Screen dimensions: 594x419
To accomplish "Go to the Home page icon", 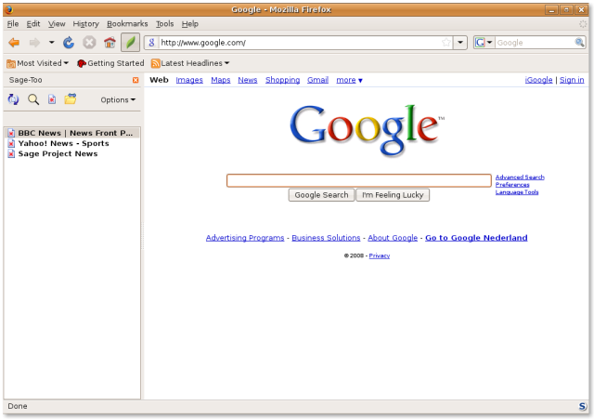I will [110, 43].
